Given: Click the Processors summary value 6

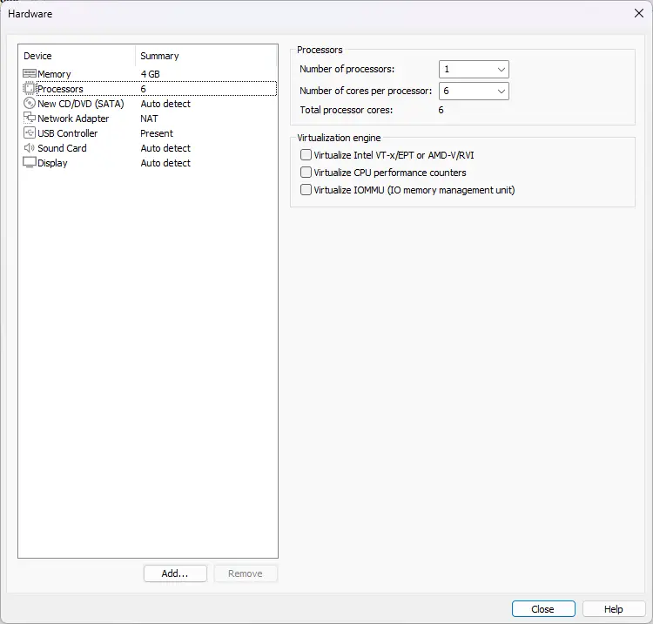Looking at the screenshot, I should point(144,89).
